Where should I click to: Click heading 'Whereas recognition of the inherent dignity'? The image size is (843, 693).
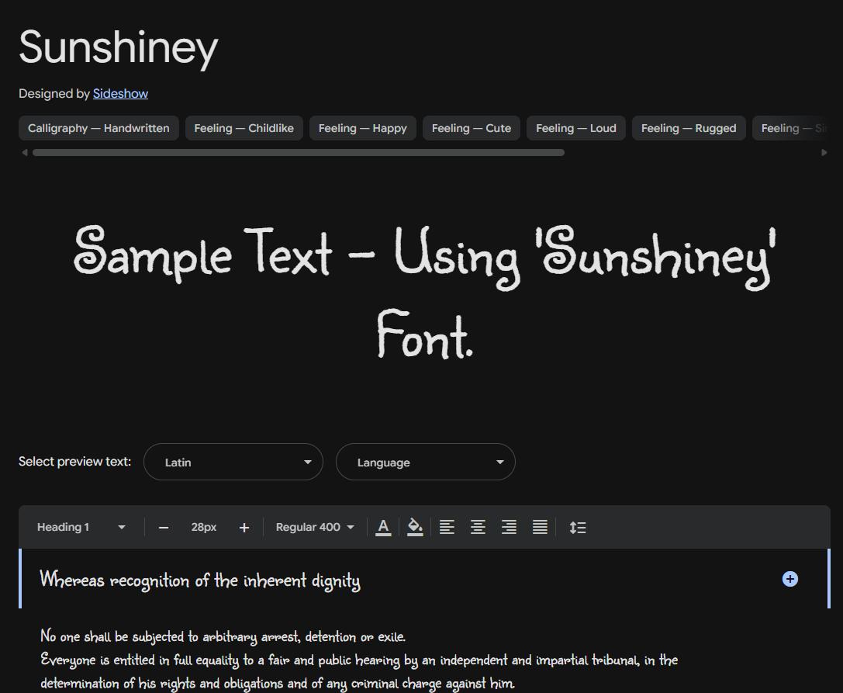(x=200, y=580)
